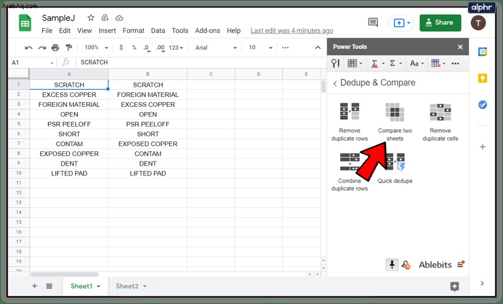Viewport: 503px width, 304px height.
Task: Star the SampleJ document
Action: 90,18
